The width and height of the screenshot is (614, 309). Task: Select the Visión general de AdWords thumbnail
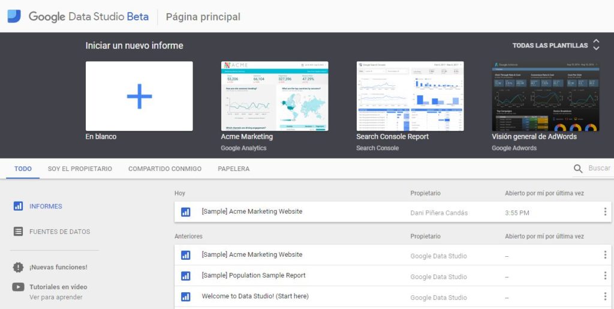click(x=546, y=96)
